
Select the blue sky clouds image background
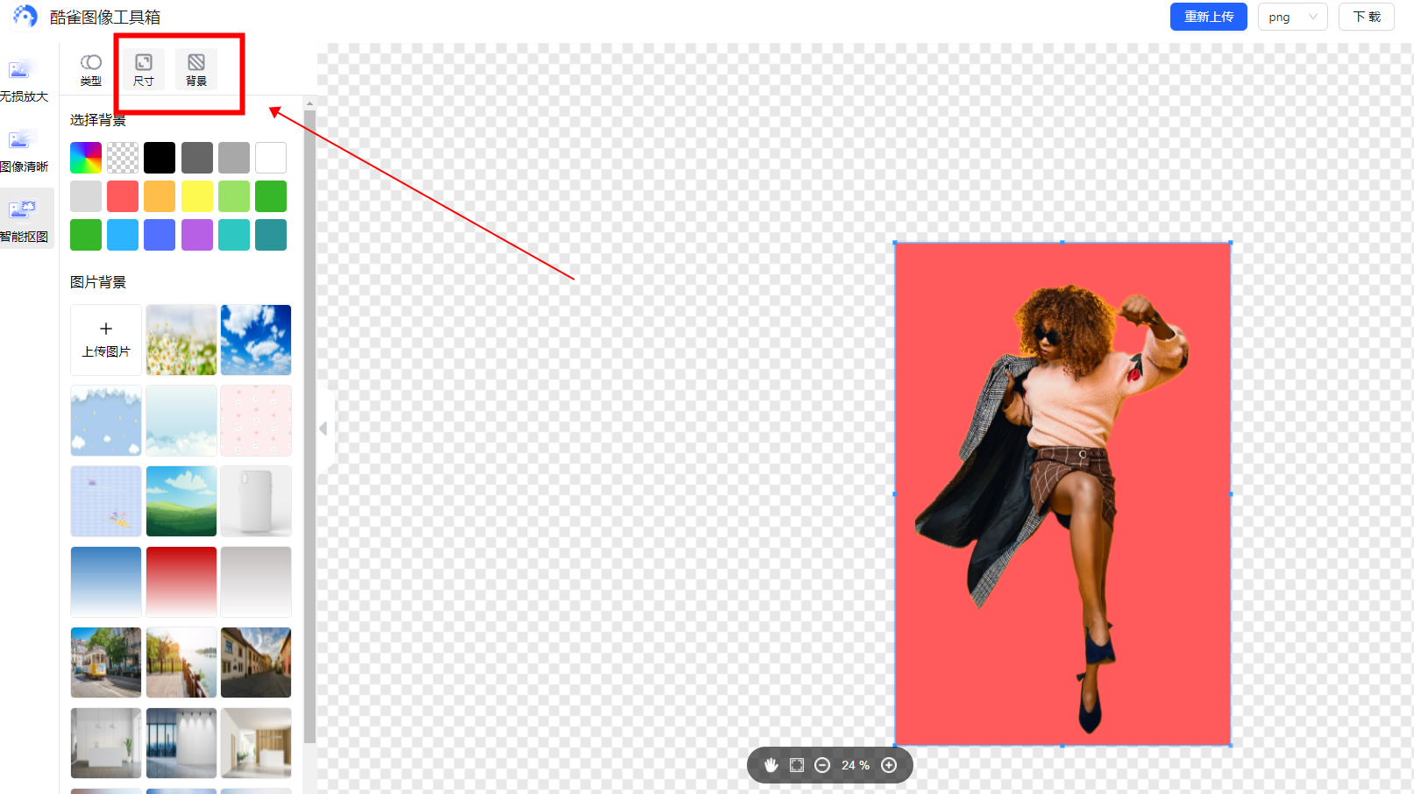[256, 340]
